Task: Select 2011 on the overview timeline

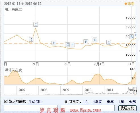Action: [x=110, y=90]
